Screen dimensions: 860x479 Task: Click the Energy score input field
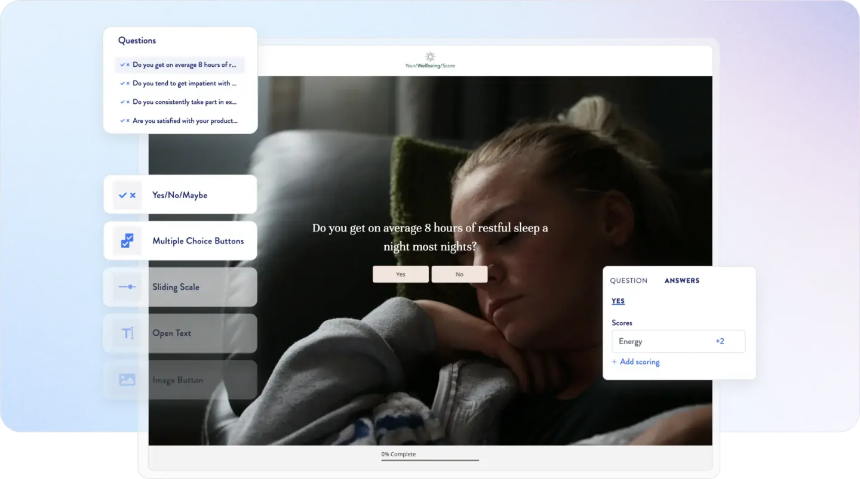pyautogui.click(x=669, y=341)
